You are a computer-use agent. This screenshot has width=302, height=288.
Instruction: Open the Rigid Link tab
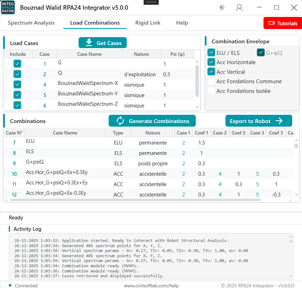(x=148, y=23)
